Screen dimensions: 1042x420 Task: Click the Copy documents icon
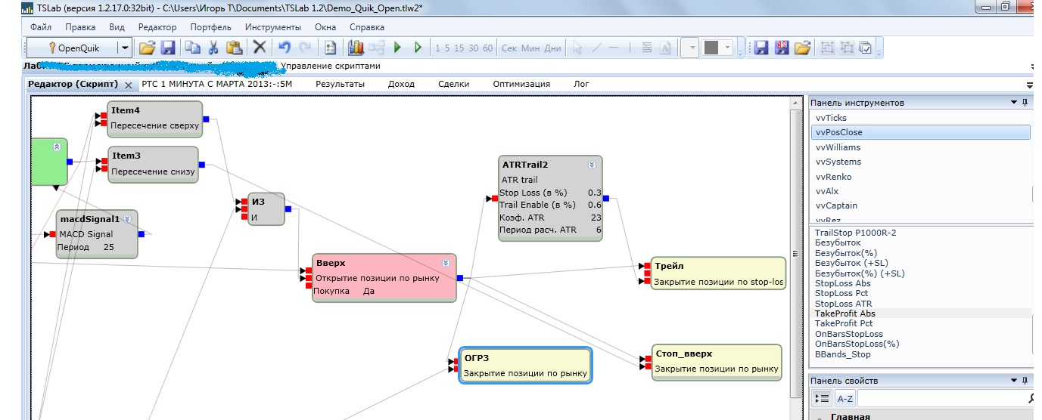coord(194,48)
